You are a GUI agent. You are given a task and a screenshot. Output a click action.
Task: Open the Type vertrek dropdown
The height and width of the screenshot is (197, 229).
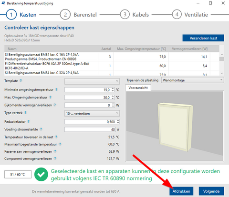point(92,114)
